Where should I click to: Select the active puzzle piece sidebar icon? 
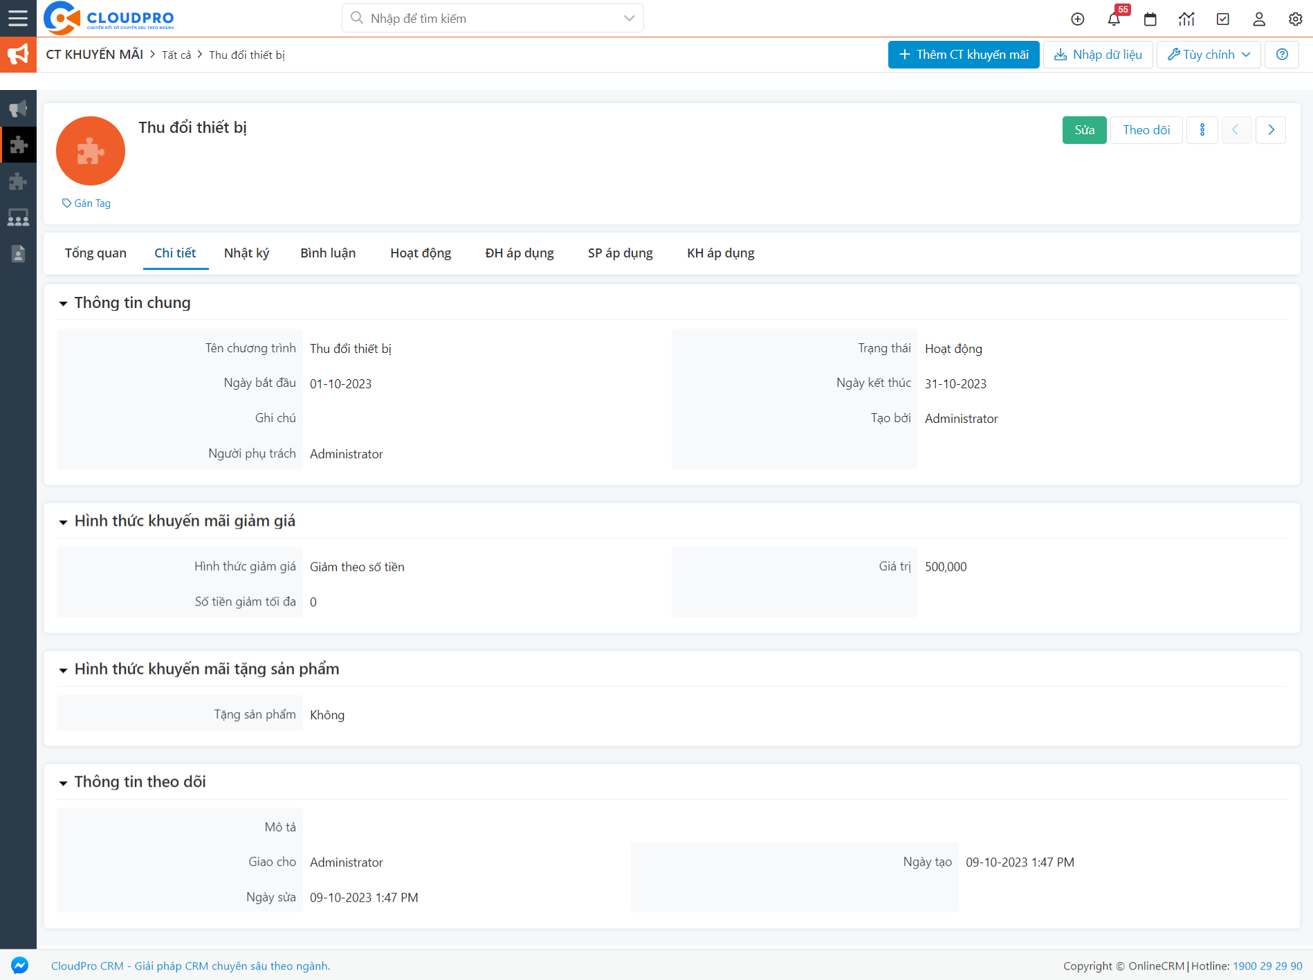[x=18, y=145]
